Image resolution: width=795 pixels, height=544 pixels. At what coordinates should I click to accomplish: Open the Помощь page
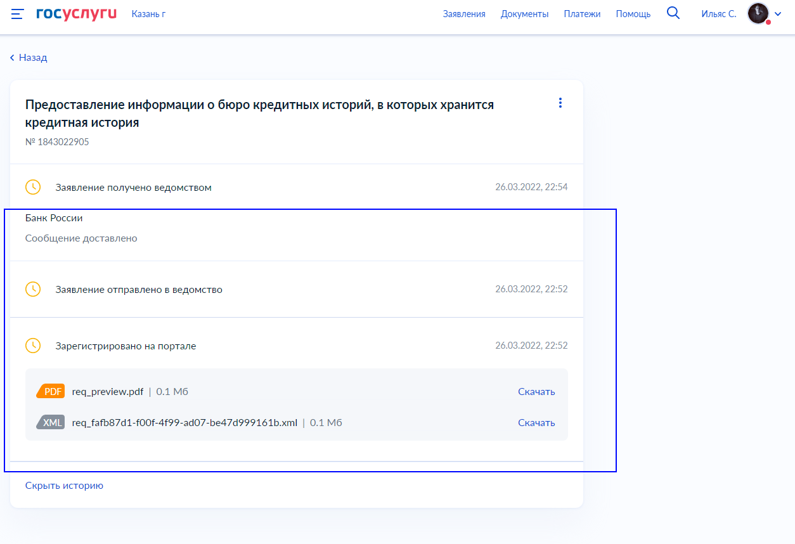(633, 14)
